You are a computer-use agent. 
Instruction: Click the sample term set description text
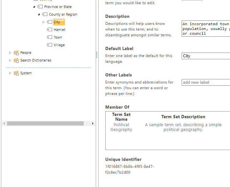coord(183,127)
